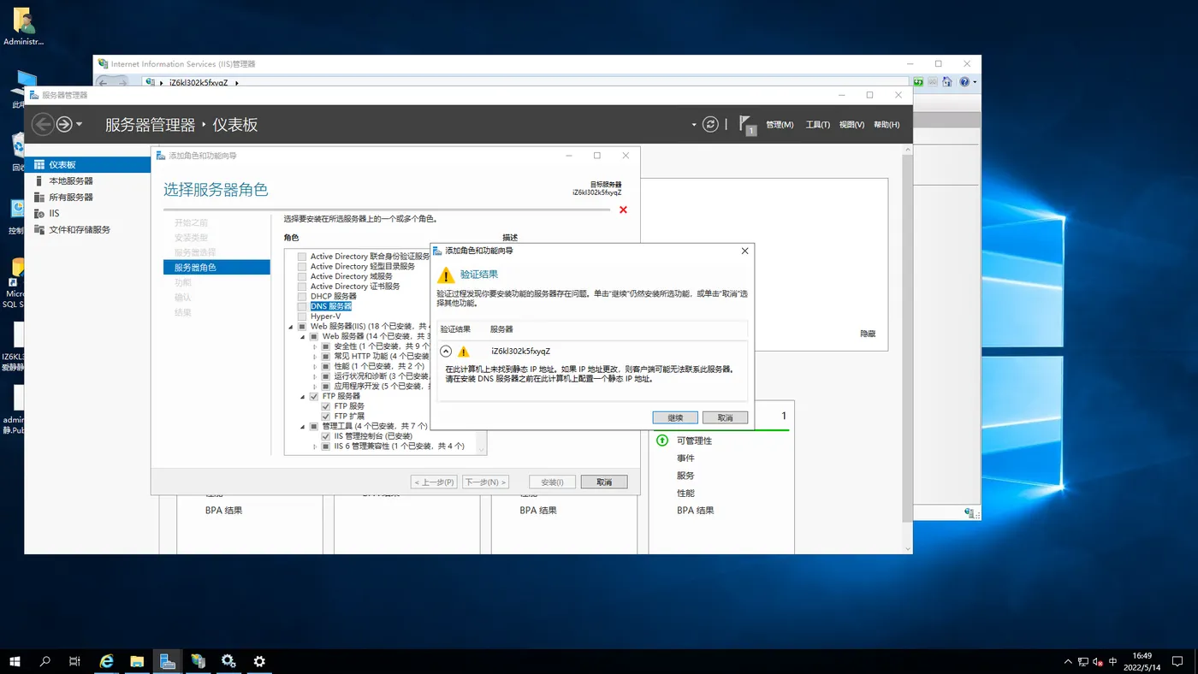Click the 验证结果 column header in table
Viewport: 1198px width, 674px height.
click(455, 328)
